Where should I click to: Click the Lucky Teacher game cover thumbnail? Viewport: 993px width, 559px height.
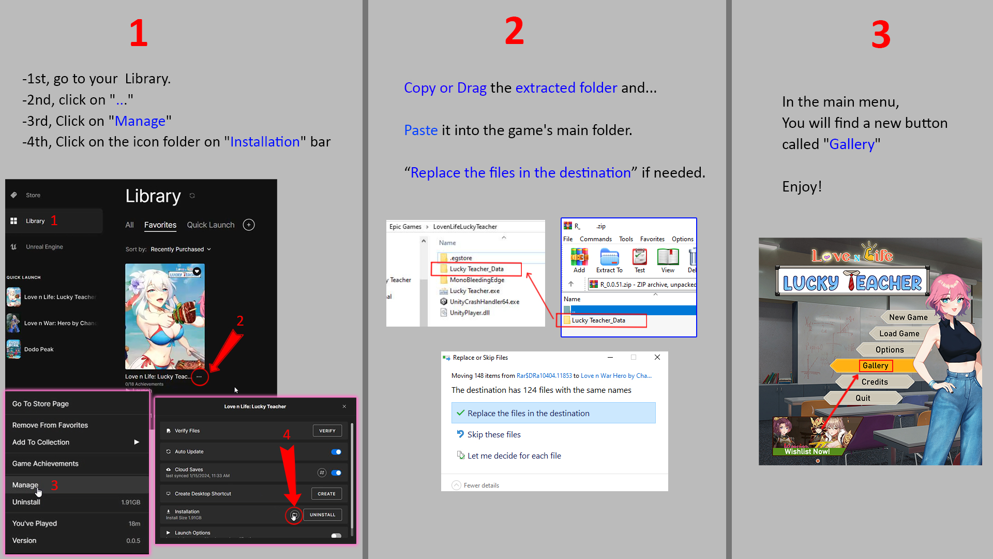[x=165, y=316]
